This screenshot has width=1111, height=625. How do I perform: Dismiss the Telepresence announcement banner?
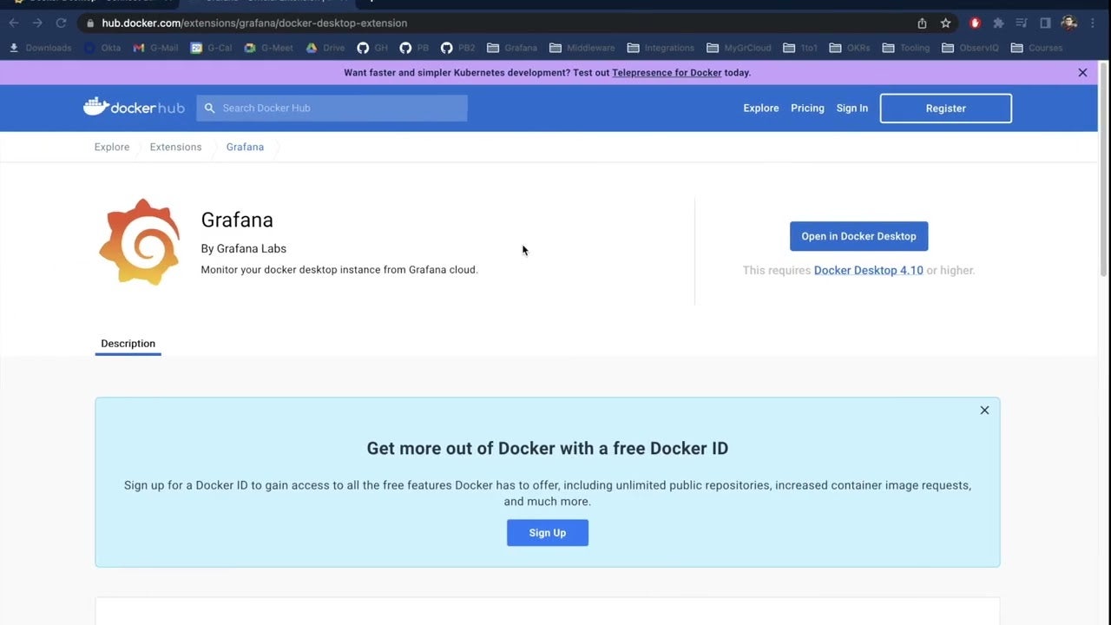[1082, 73]
